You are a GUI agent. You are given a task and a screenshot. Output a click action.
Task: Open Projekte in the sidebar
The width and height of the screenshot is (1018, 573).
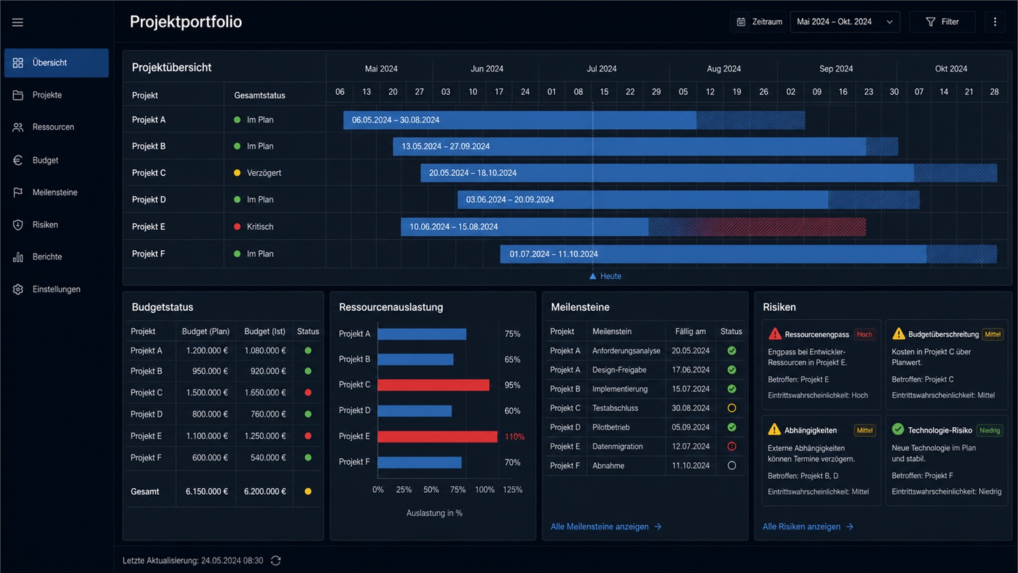[x=57, y=95]
